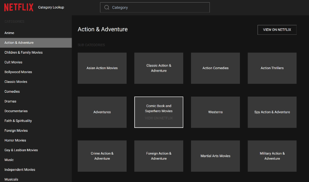Select Action & Adventure in sidebar
This screenshot has width=309, height=182.
tap(36, 43)
